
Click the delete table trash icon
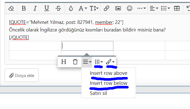pos(75,62)
